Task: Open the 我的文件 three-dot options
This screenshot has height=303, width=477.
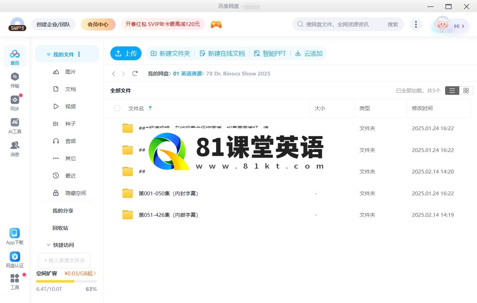Action: [79, 54]
